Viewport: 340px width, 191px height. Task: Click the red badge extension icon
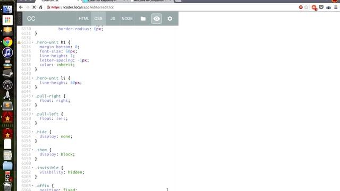pyautogui.click(x=314, y=7)
